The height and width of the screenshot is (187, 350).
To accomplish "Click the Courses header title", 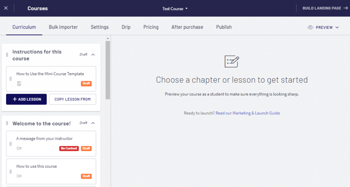I will coord(38,8).
